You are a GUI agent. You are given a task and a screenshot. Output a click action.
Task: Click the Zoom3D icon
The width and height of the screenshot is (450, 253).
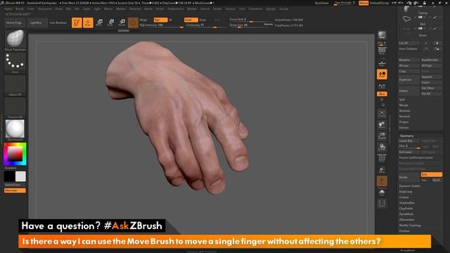coord(382,136)
